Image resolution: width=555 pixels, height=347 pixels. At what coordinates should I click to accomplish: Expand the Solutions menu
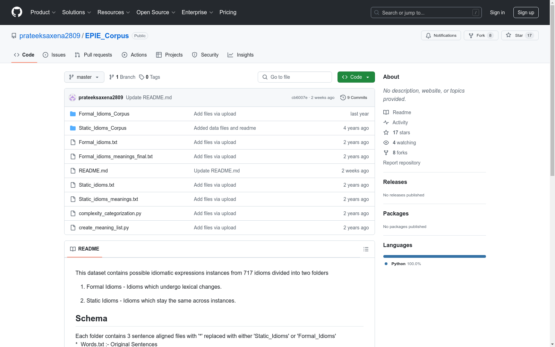[x=77, y=12]
